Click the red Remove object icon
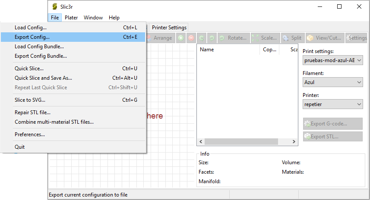The width and height of the screenshot is (370, 200). tap(191, 38)
